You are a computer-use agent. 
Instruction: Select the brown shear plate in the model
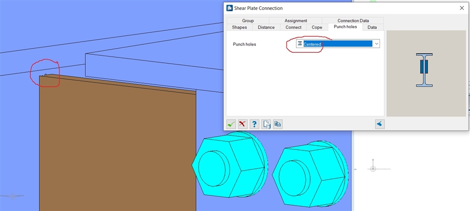(117, 144)
